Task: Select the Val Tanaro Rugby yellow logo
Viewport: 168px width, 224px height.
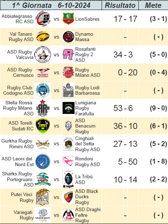Action: (x=43, y=37)
